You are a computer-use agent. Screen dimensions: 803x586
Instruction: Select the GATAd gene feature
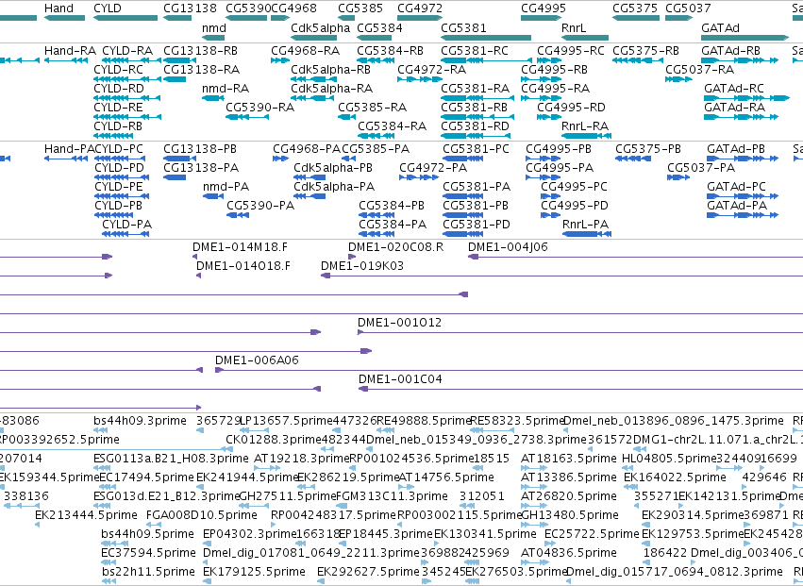click(x=745, y=38)
